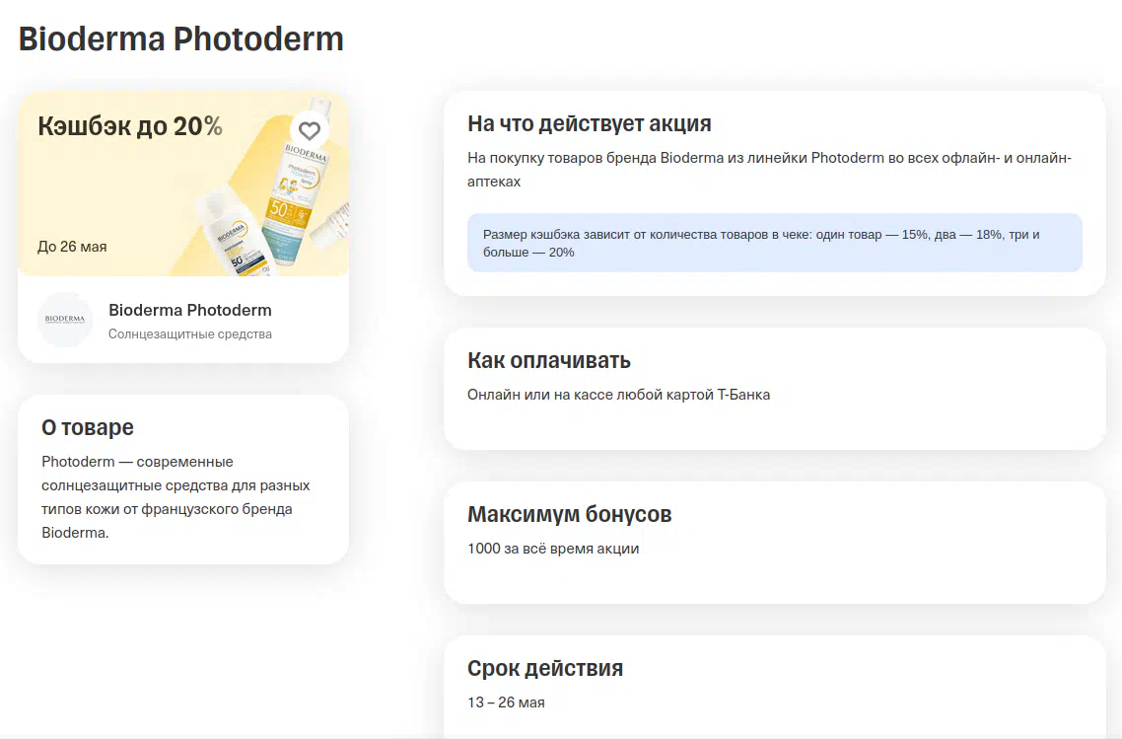Click the 'Солнцезащитные средства' category label
This screenshot has width=1122, height=739.
[x=190, y=333]
